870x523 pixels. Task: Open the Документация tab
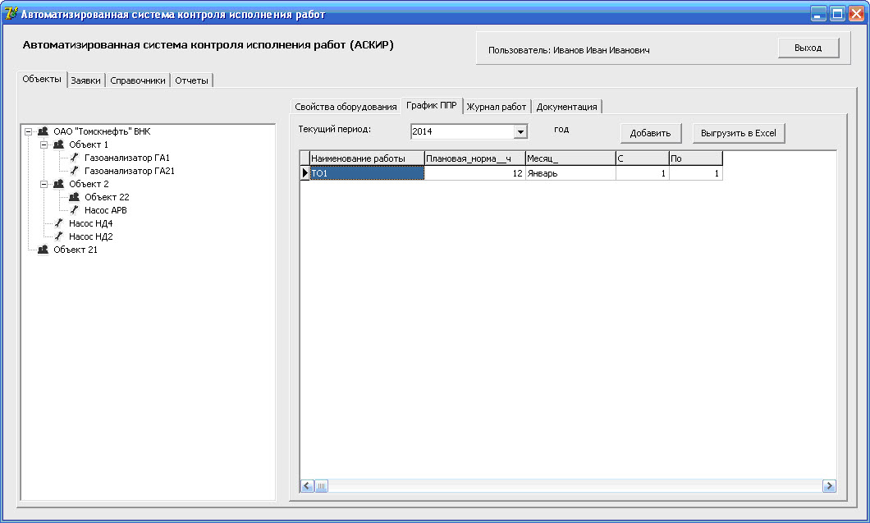coord(566,107)
